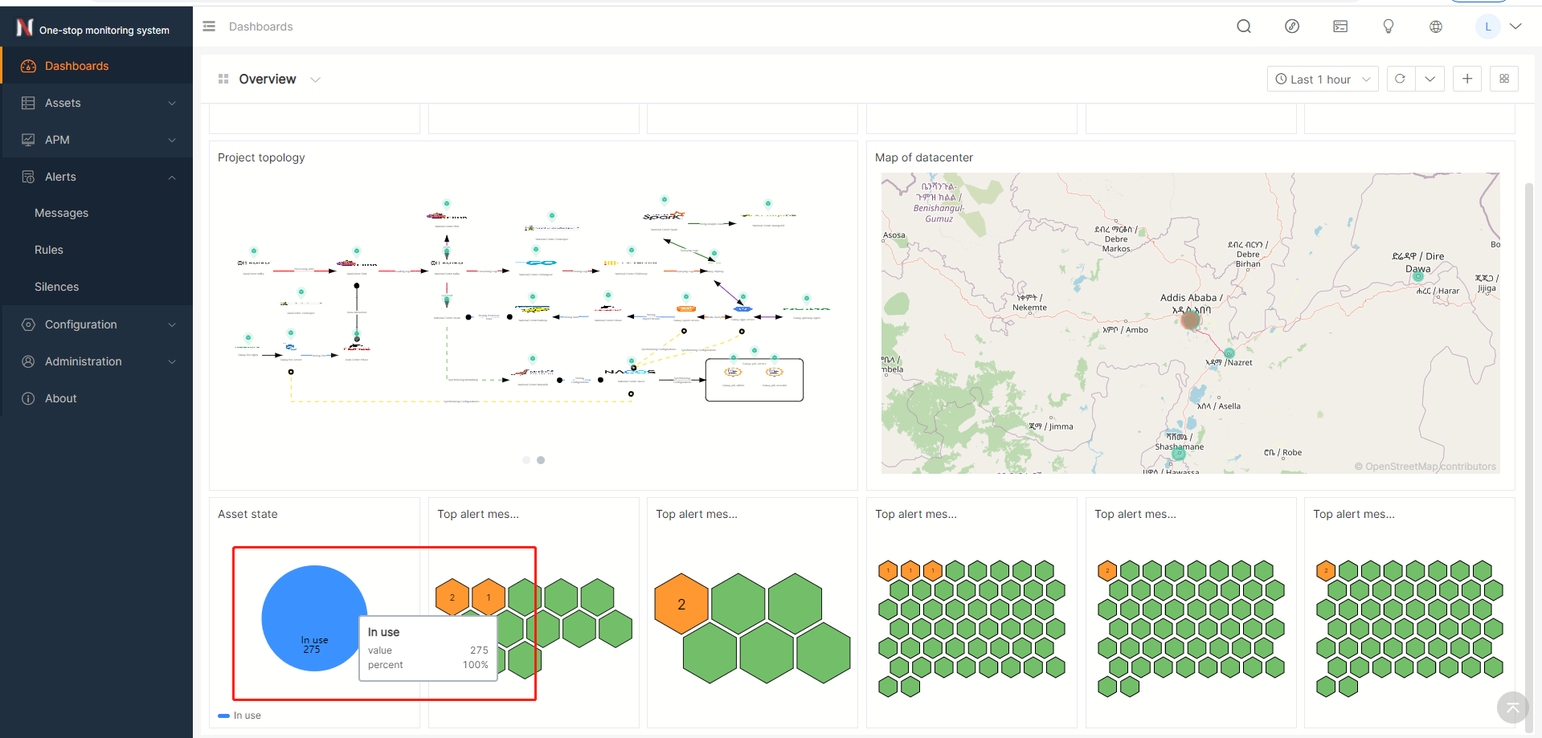
Task: Open the Last 1 hour time range dropdown
Action: (x=1322, y=79)
